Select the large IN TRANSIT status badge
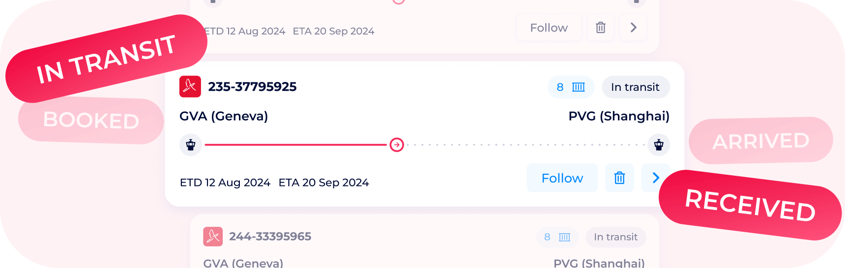 (x=106, y=59)
